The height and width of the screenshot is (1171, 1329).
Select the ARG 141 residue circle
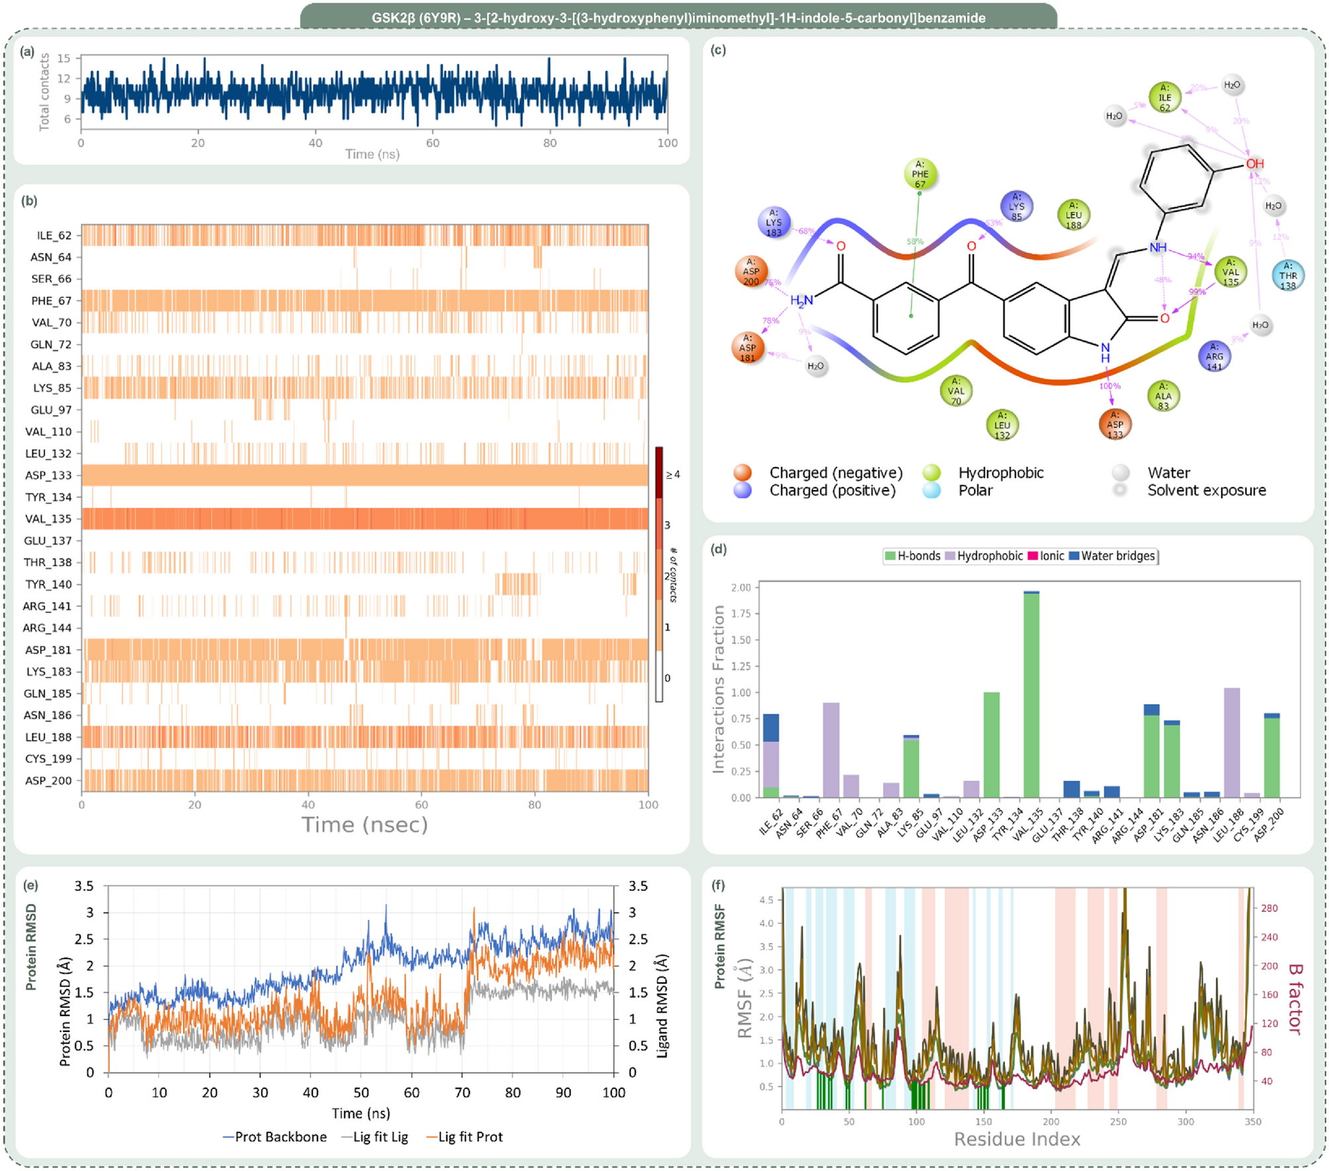click(1214, 356)
